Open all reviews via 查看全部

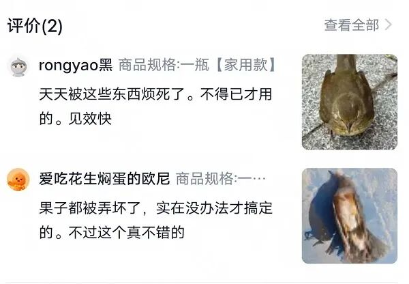tap(351, 25)
